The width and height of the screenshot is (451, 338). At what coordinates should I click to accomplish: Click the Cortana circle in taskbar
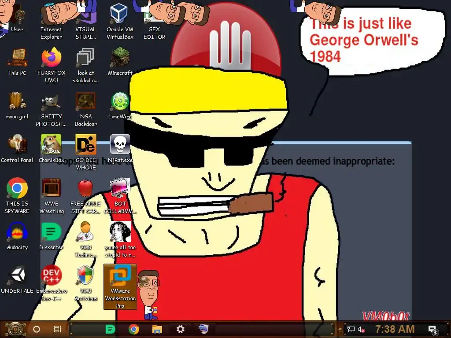tap(37, 329)
